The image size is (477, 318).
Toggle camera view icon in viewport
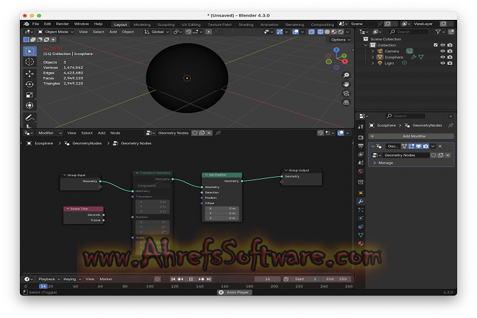(346, 93)
